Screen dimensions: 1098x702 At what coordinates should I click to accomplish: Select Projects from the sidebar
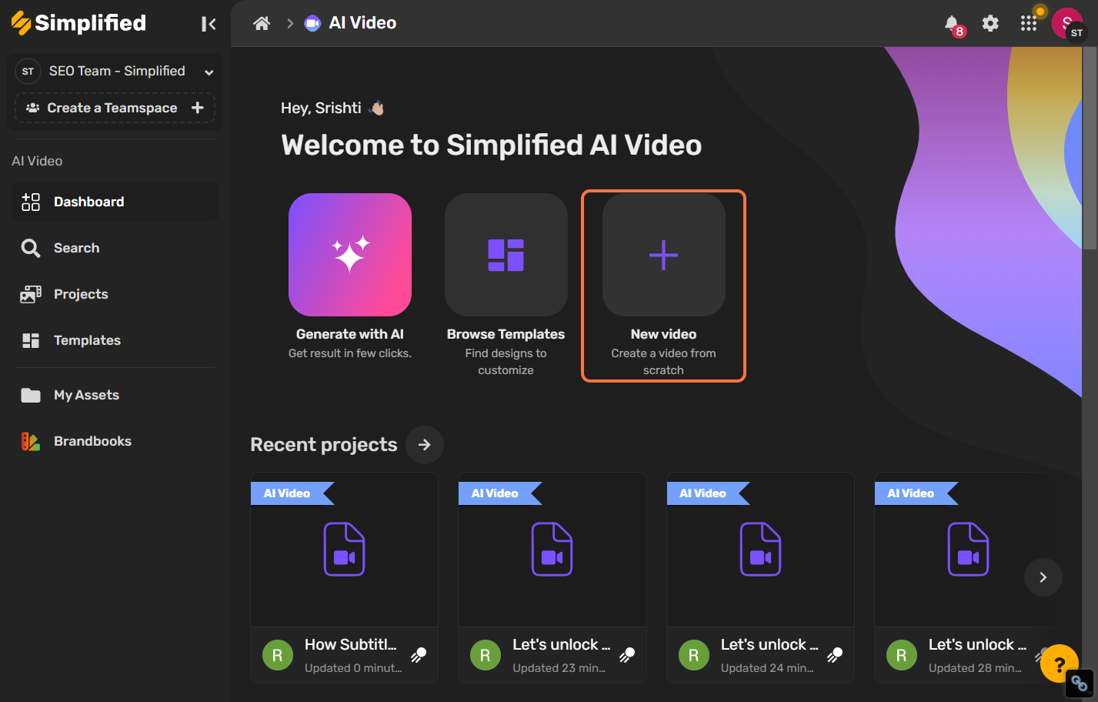80,293
